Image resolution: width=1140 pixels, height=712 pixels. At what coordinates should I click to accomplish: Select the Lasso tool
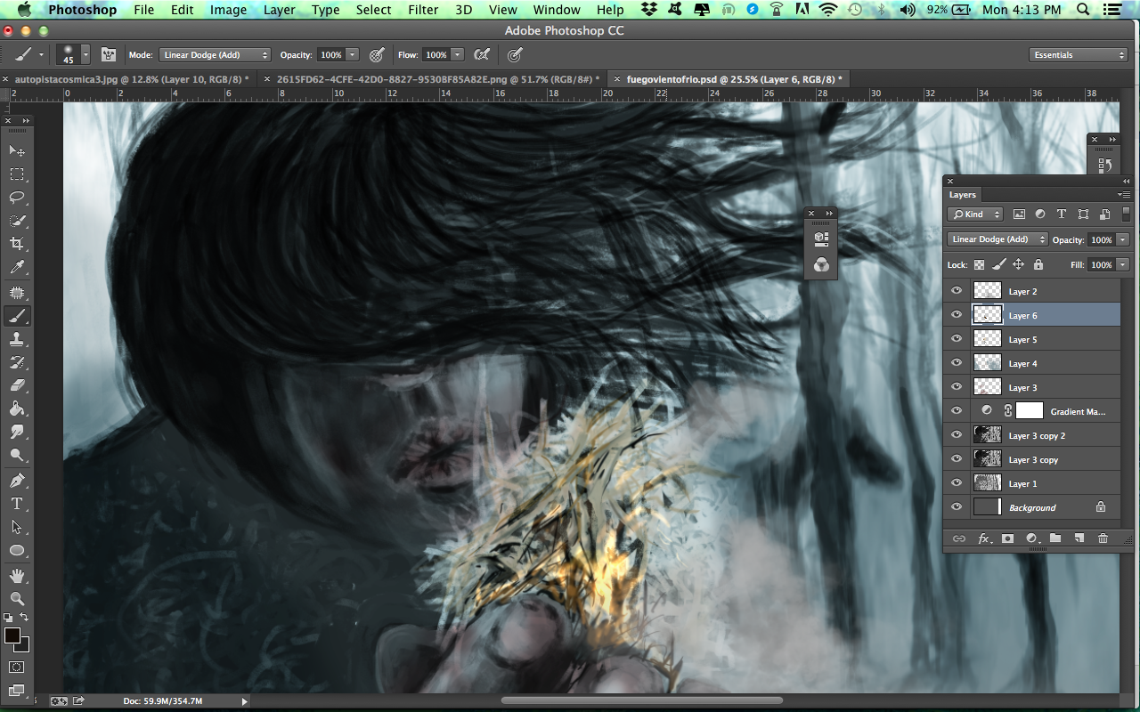tap(17, 197)
